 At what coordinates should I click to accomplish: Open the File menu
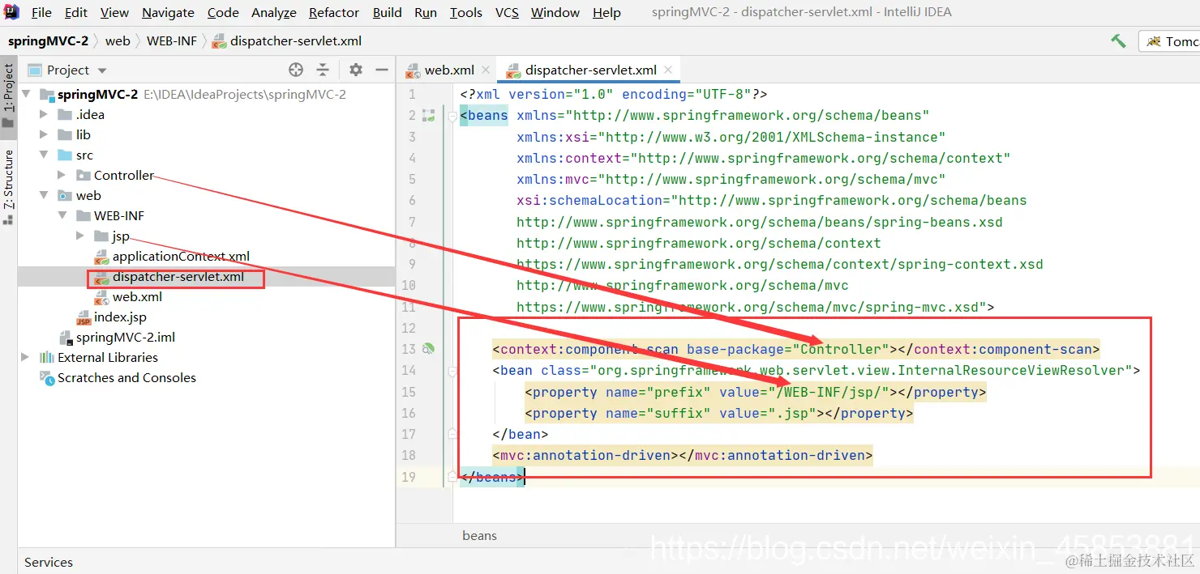pyautogui.click(x=41, y=13)
